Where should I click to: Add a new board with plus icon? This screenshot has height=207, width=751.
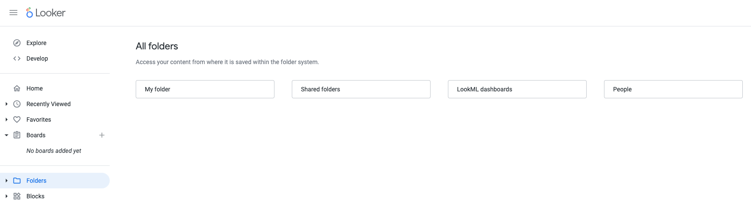[102, 135]
